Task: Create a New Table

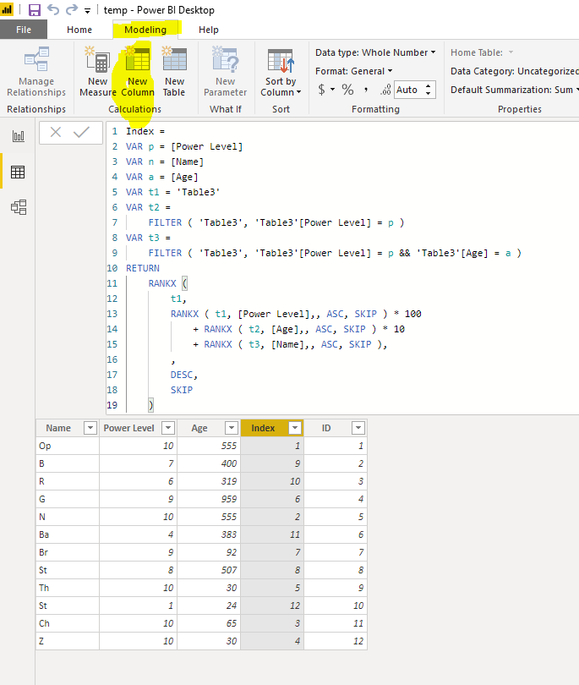Action: click(174, 72)
